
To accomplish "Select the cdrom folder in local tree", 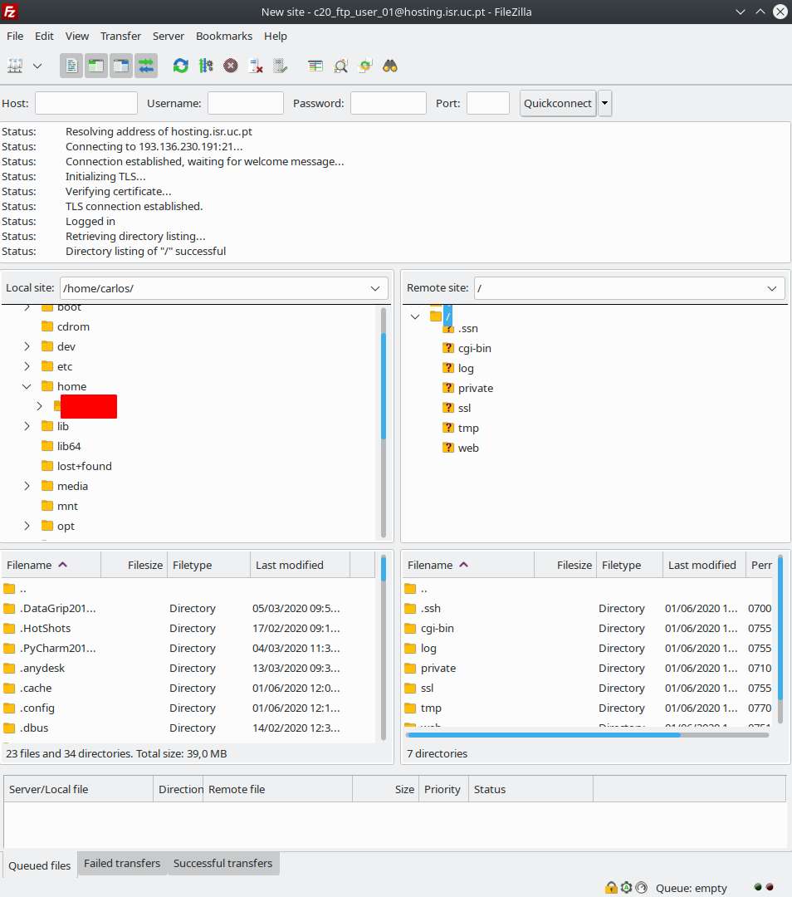I will pos(73,326).
